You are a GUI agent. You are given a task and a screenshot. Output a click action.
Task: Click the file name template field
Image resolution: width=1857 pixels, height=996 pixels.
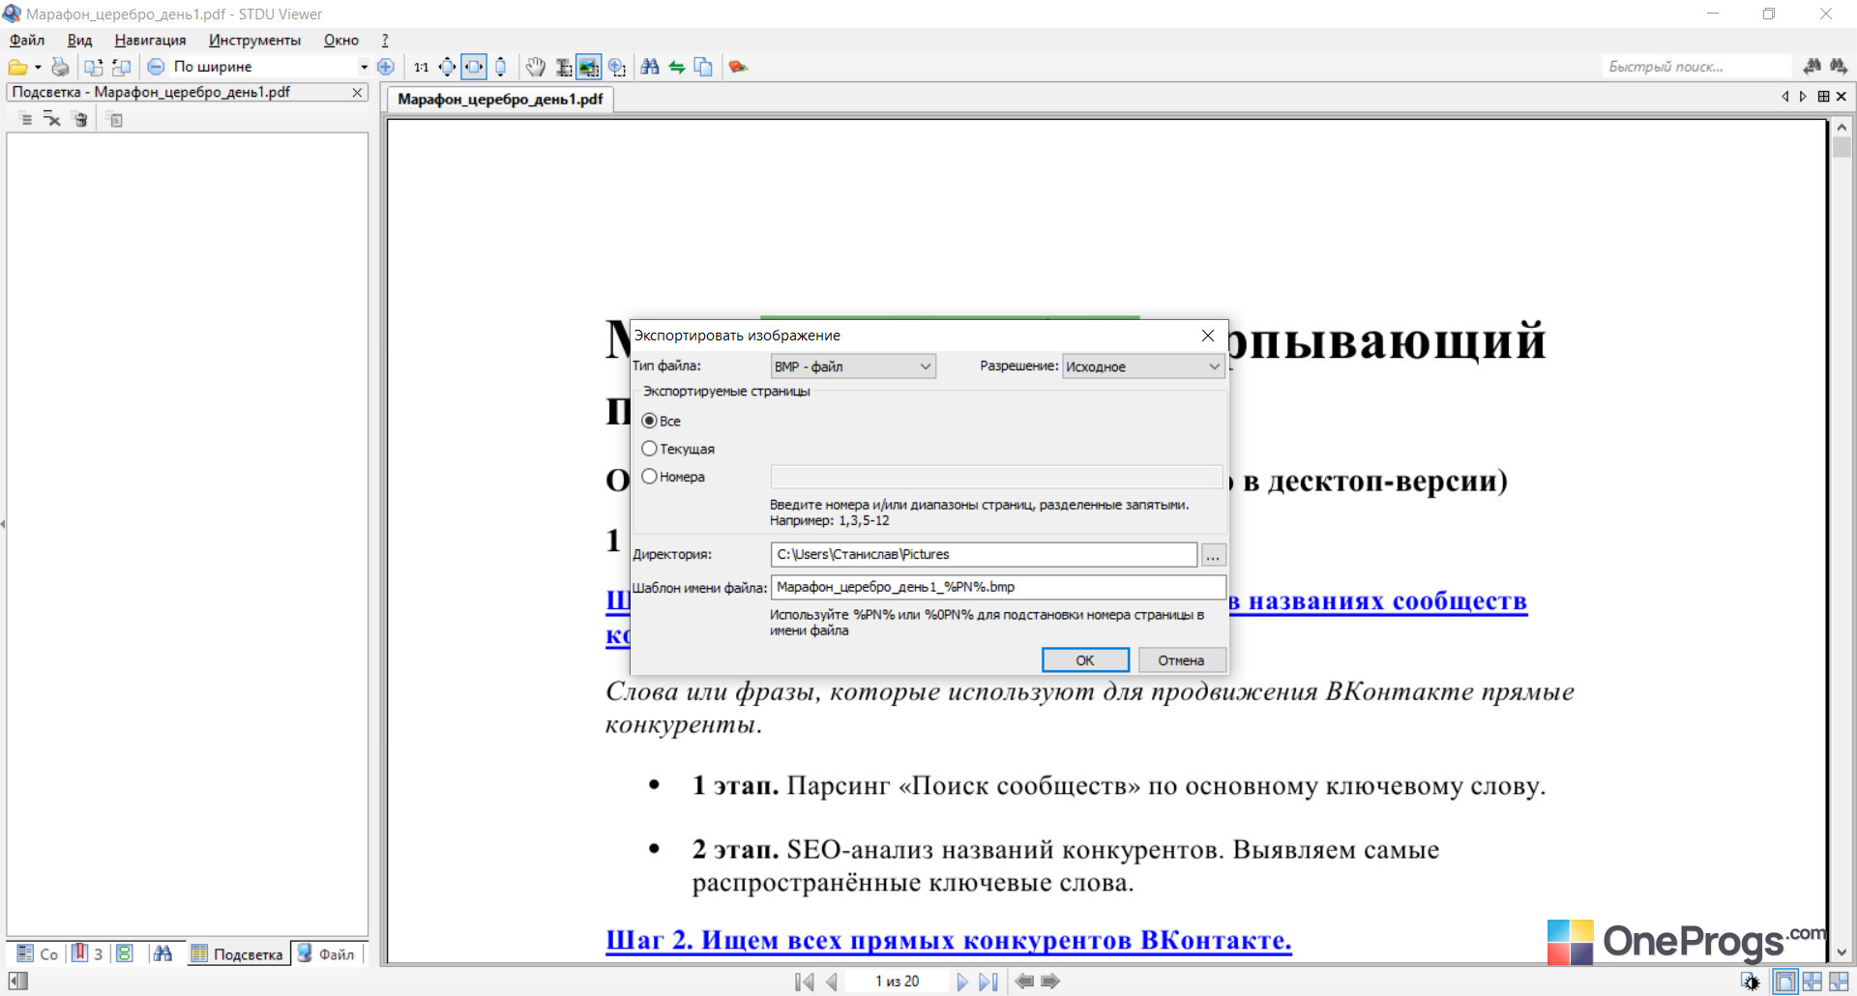[x=998, y=587]
